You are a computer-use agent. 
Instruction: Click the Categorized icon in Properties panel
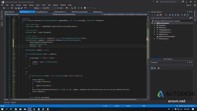tap(152, 68)
